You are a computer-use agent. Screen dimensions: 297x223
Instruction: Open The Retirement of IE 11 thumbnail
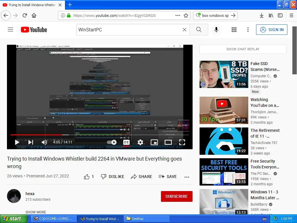(224, 141)
